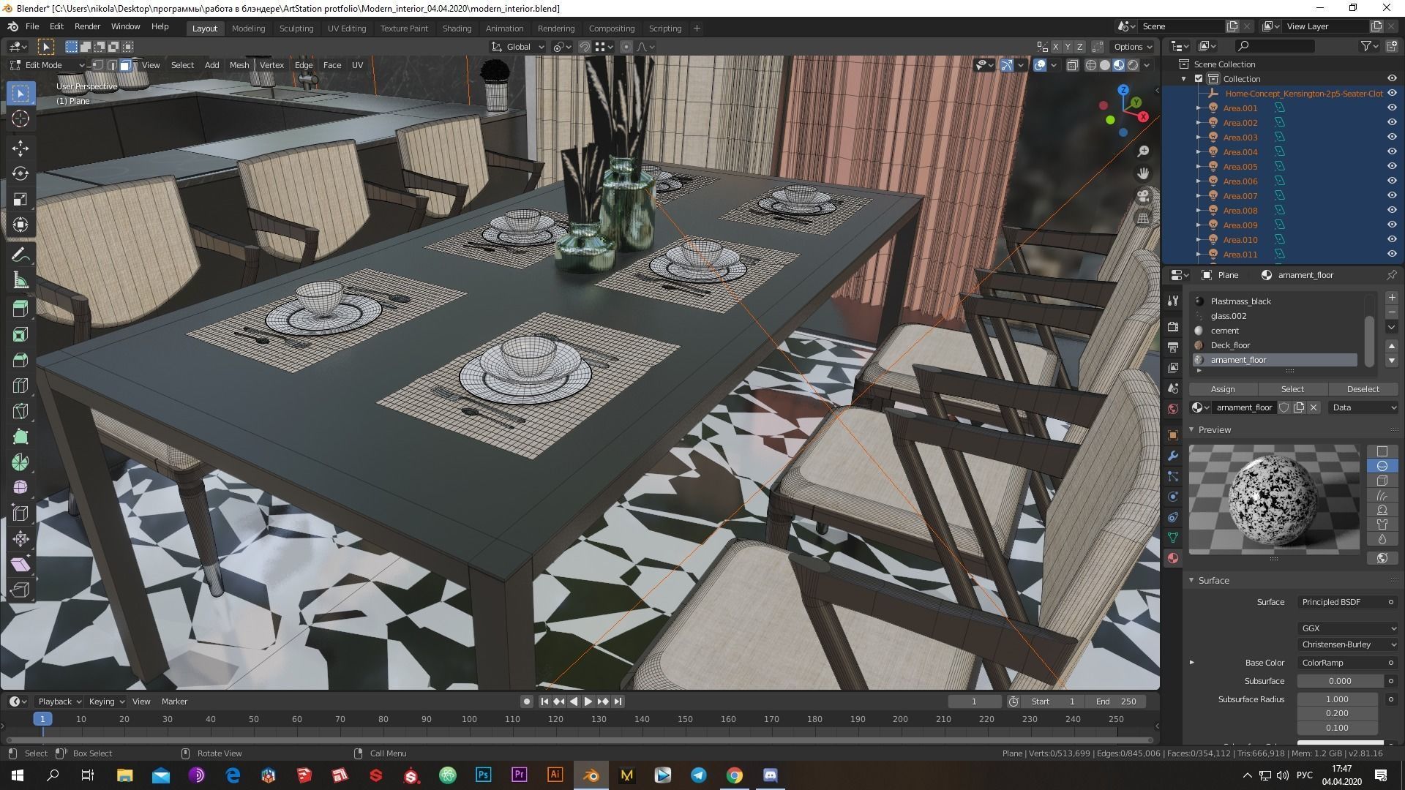This screenshot has height=790, width=1405.
Task: Click the Subsurface Radius 1.000 field
Action: click(x=1337, y=699)
